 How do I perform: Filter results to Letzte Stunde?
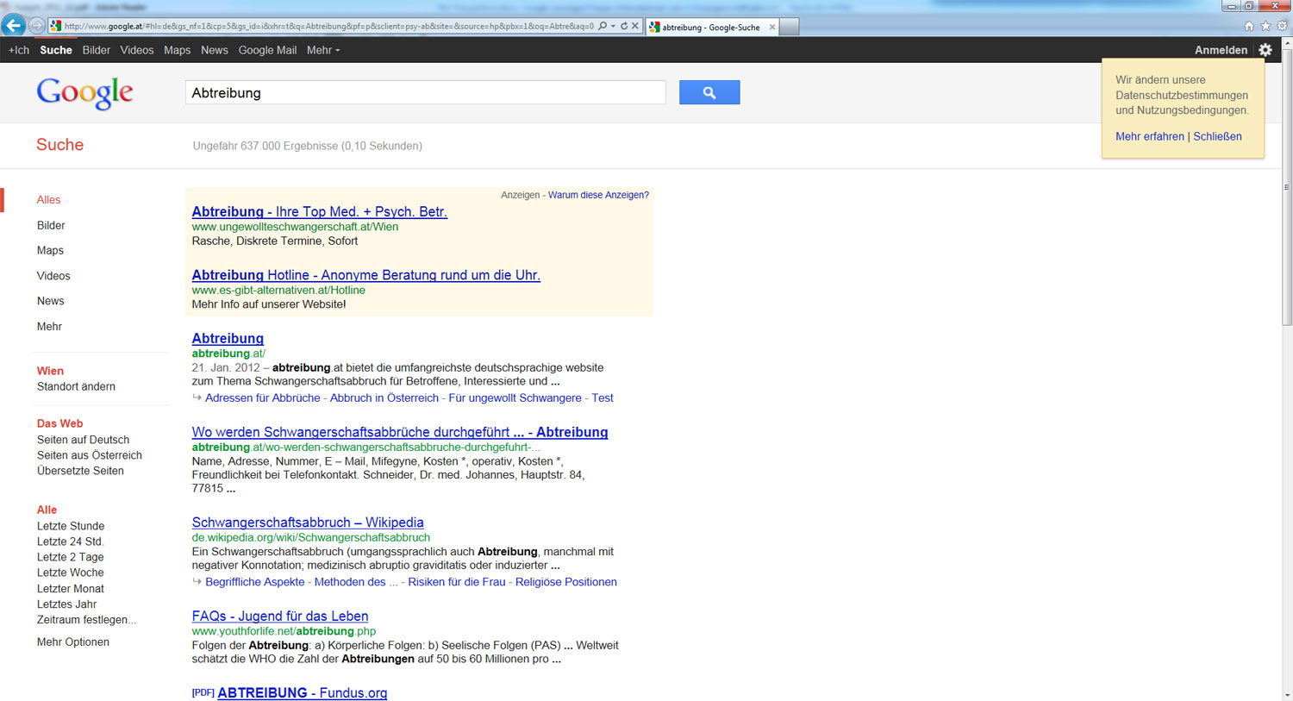point(71,526)
